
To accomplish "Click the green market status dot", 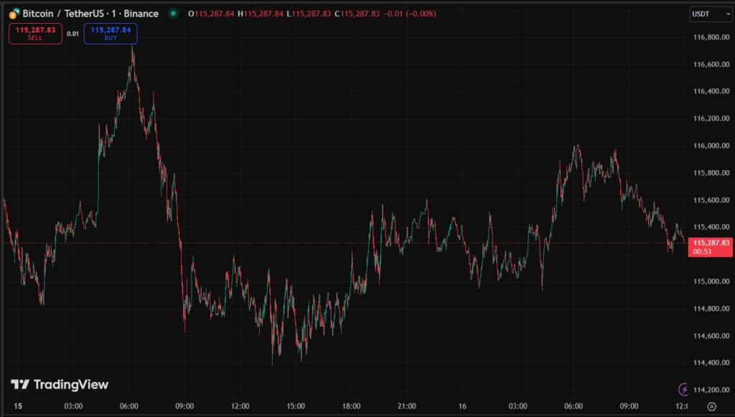I will point(172,13).
